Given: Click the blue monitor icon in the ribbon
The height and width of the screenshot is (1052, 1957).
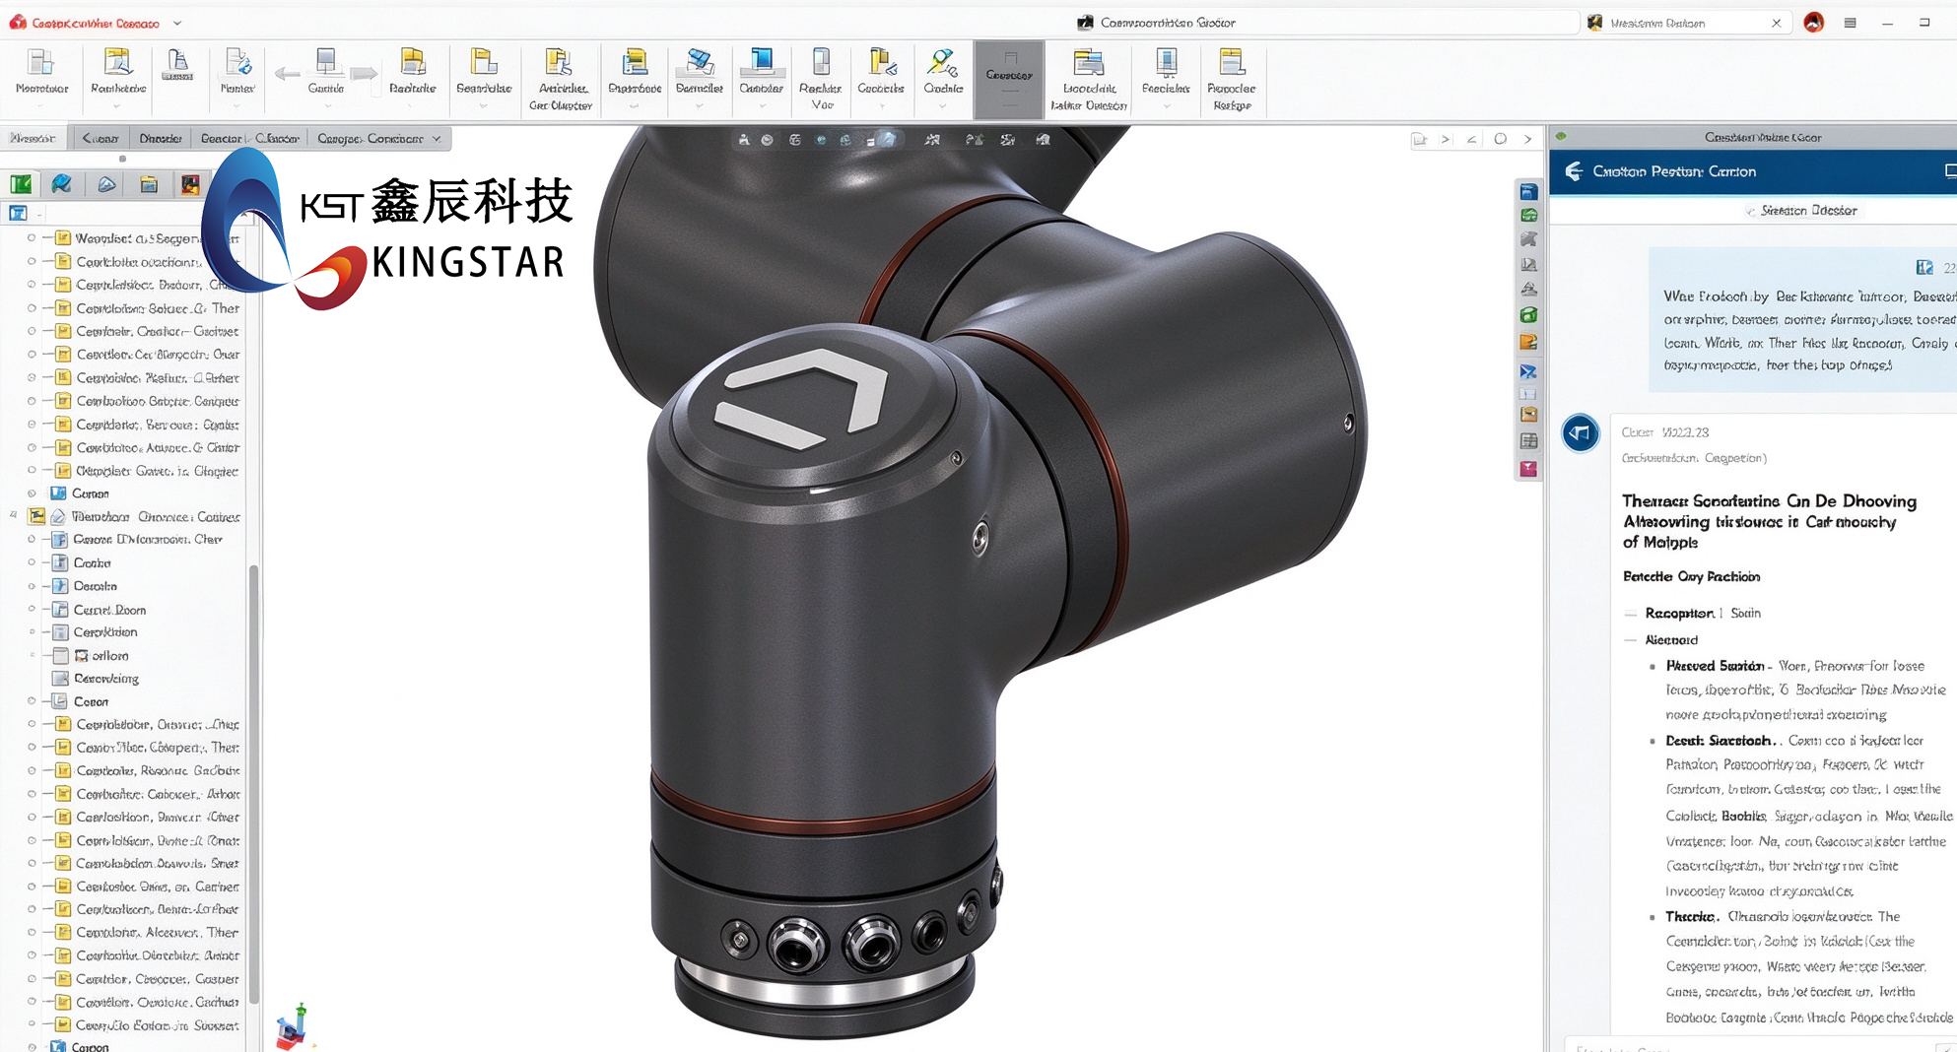Looking at the screenshot, I should (x=762, y=62).
